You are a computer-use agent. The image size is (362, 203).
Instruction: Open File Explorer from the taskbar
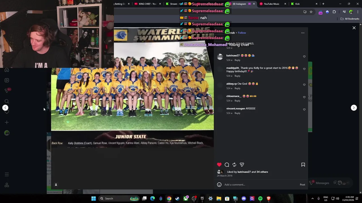coord(219,198)
